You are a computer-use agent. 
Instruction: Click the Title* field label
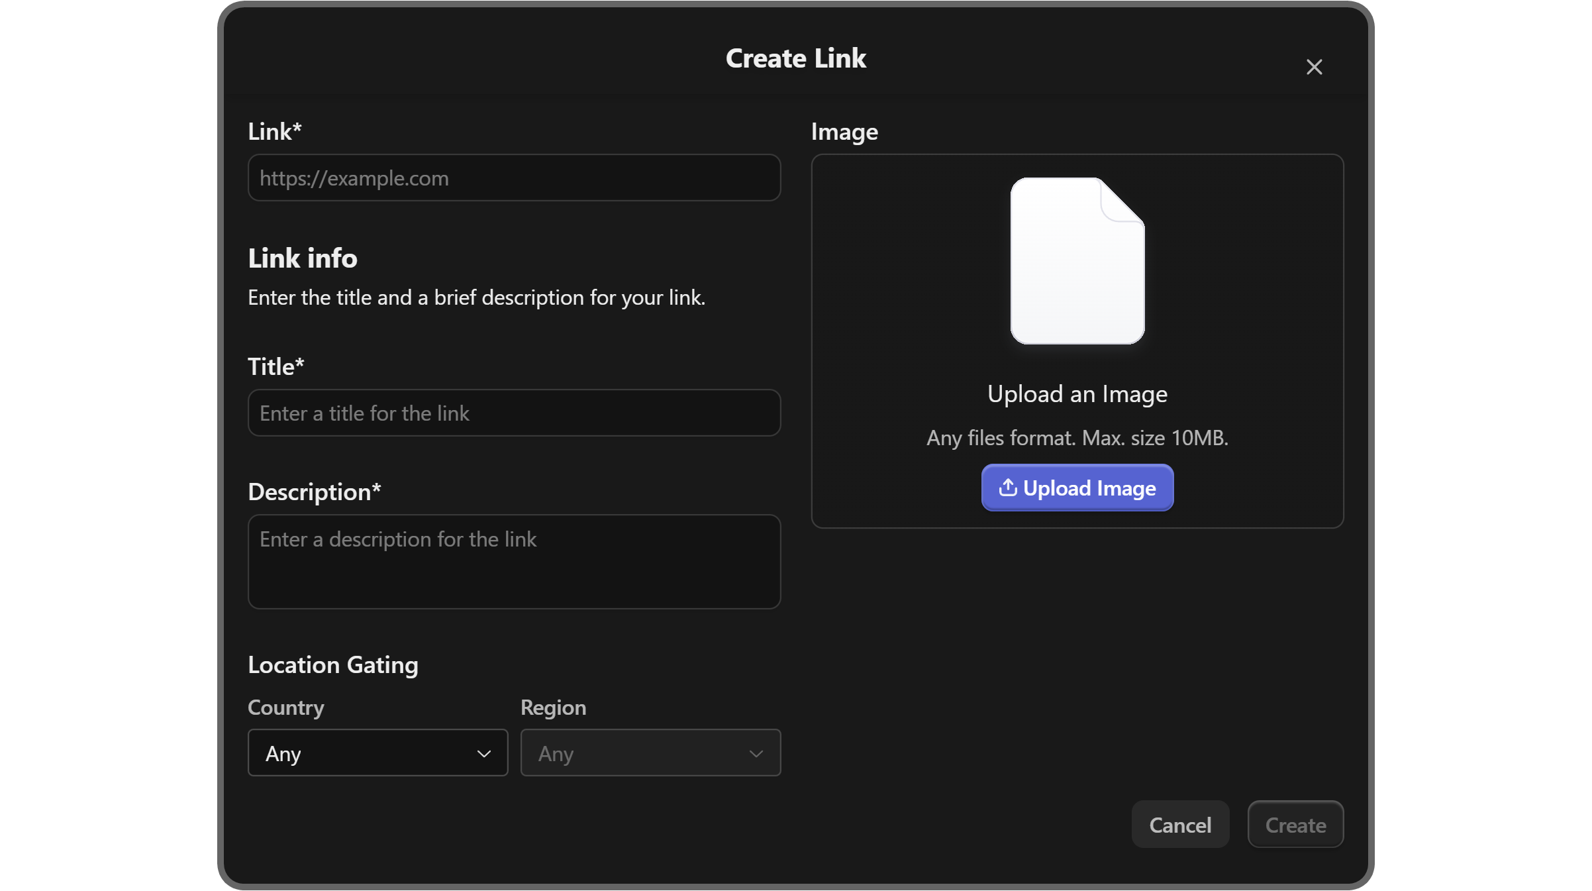coord(275,366)
